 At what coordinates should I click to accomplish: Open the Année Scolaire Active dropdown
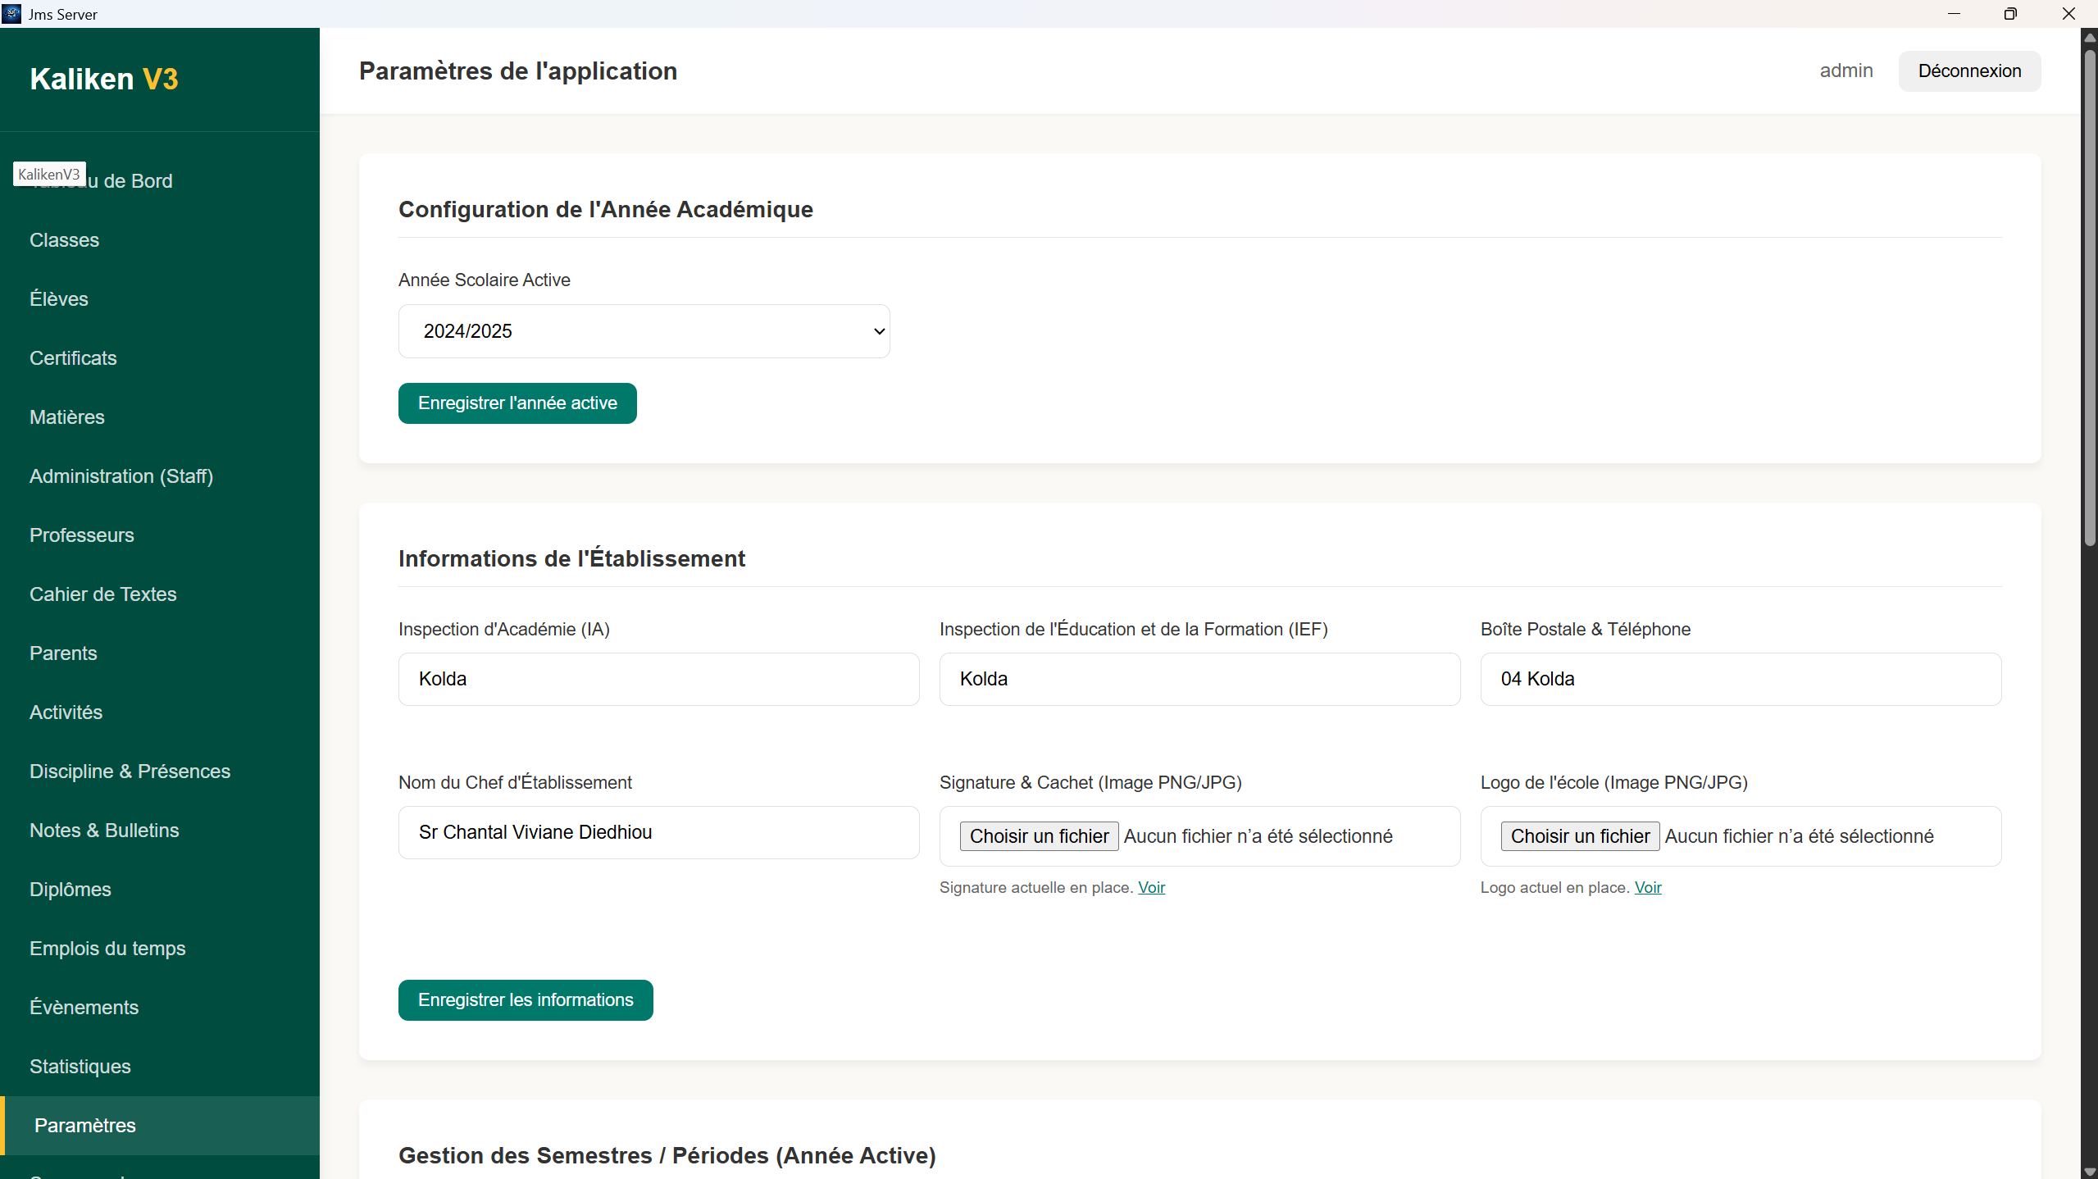click(x=644, y=331)
